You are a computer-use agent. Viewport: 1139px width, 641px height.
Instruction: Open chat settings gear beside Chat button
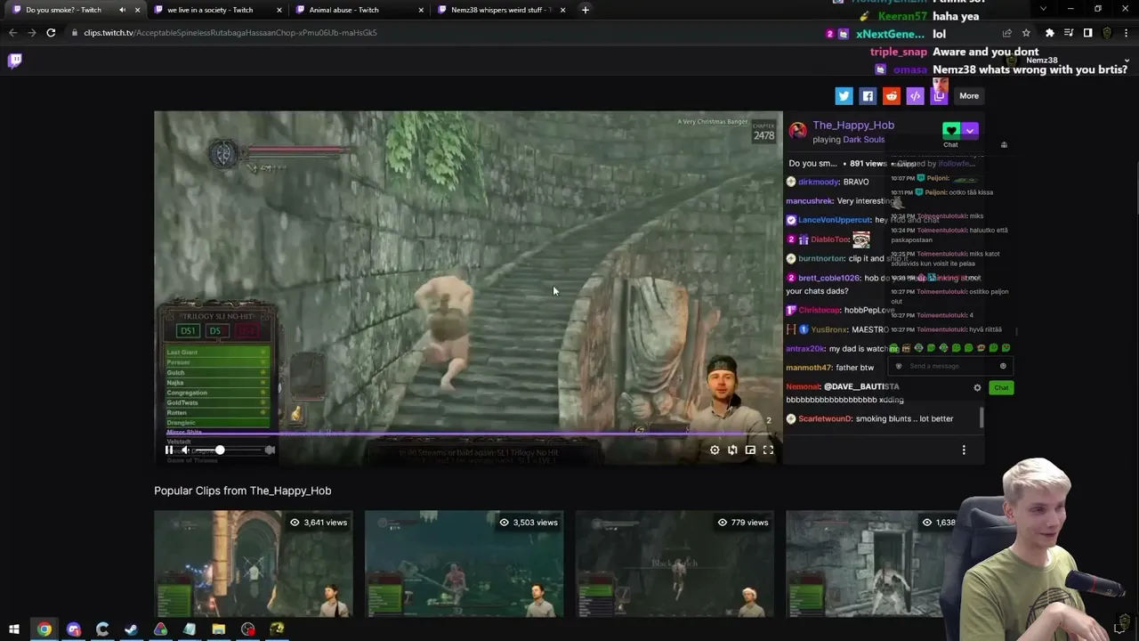[977, 387]
